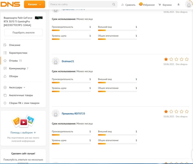Click Сделаем сайт лучше! heading
Image resolution: width=193 pixels, height=164 pixels.
(x=23, y=153)
